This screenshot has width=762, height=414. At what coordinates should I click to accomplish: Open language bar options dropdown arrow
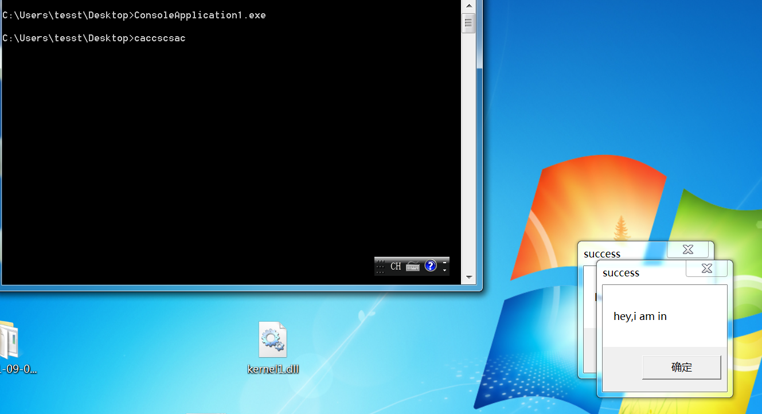coord(444,270)
